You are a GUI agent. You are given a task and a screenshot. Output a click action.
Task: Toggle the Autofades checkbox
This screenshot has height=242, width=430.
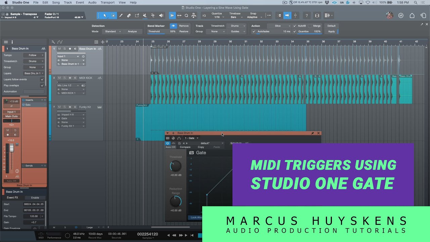pyautogui.click(x=254, y=32)
